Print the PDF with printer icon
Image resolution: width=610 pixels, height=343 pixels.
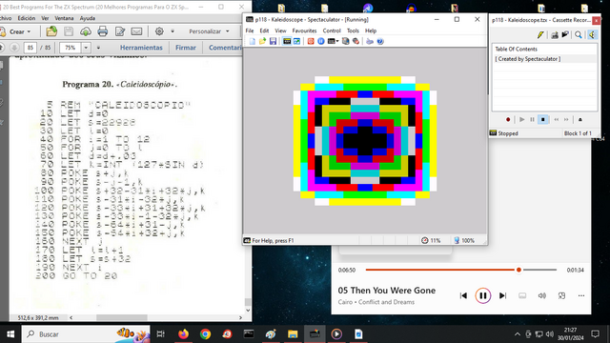(x=103, y=31)
